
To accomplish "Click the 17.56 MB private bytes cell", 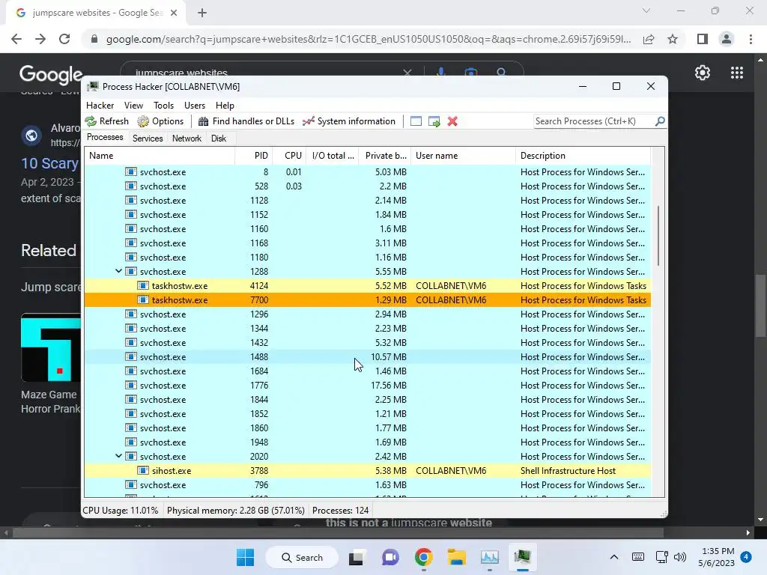I will click(x=389, y=386).
